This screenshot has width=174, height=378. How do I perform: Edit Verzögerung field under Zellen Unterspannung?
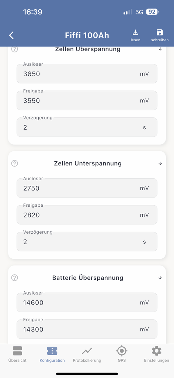pyautogui.click(x=87, y=241)
